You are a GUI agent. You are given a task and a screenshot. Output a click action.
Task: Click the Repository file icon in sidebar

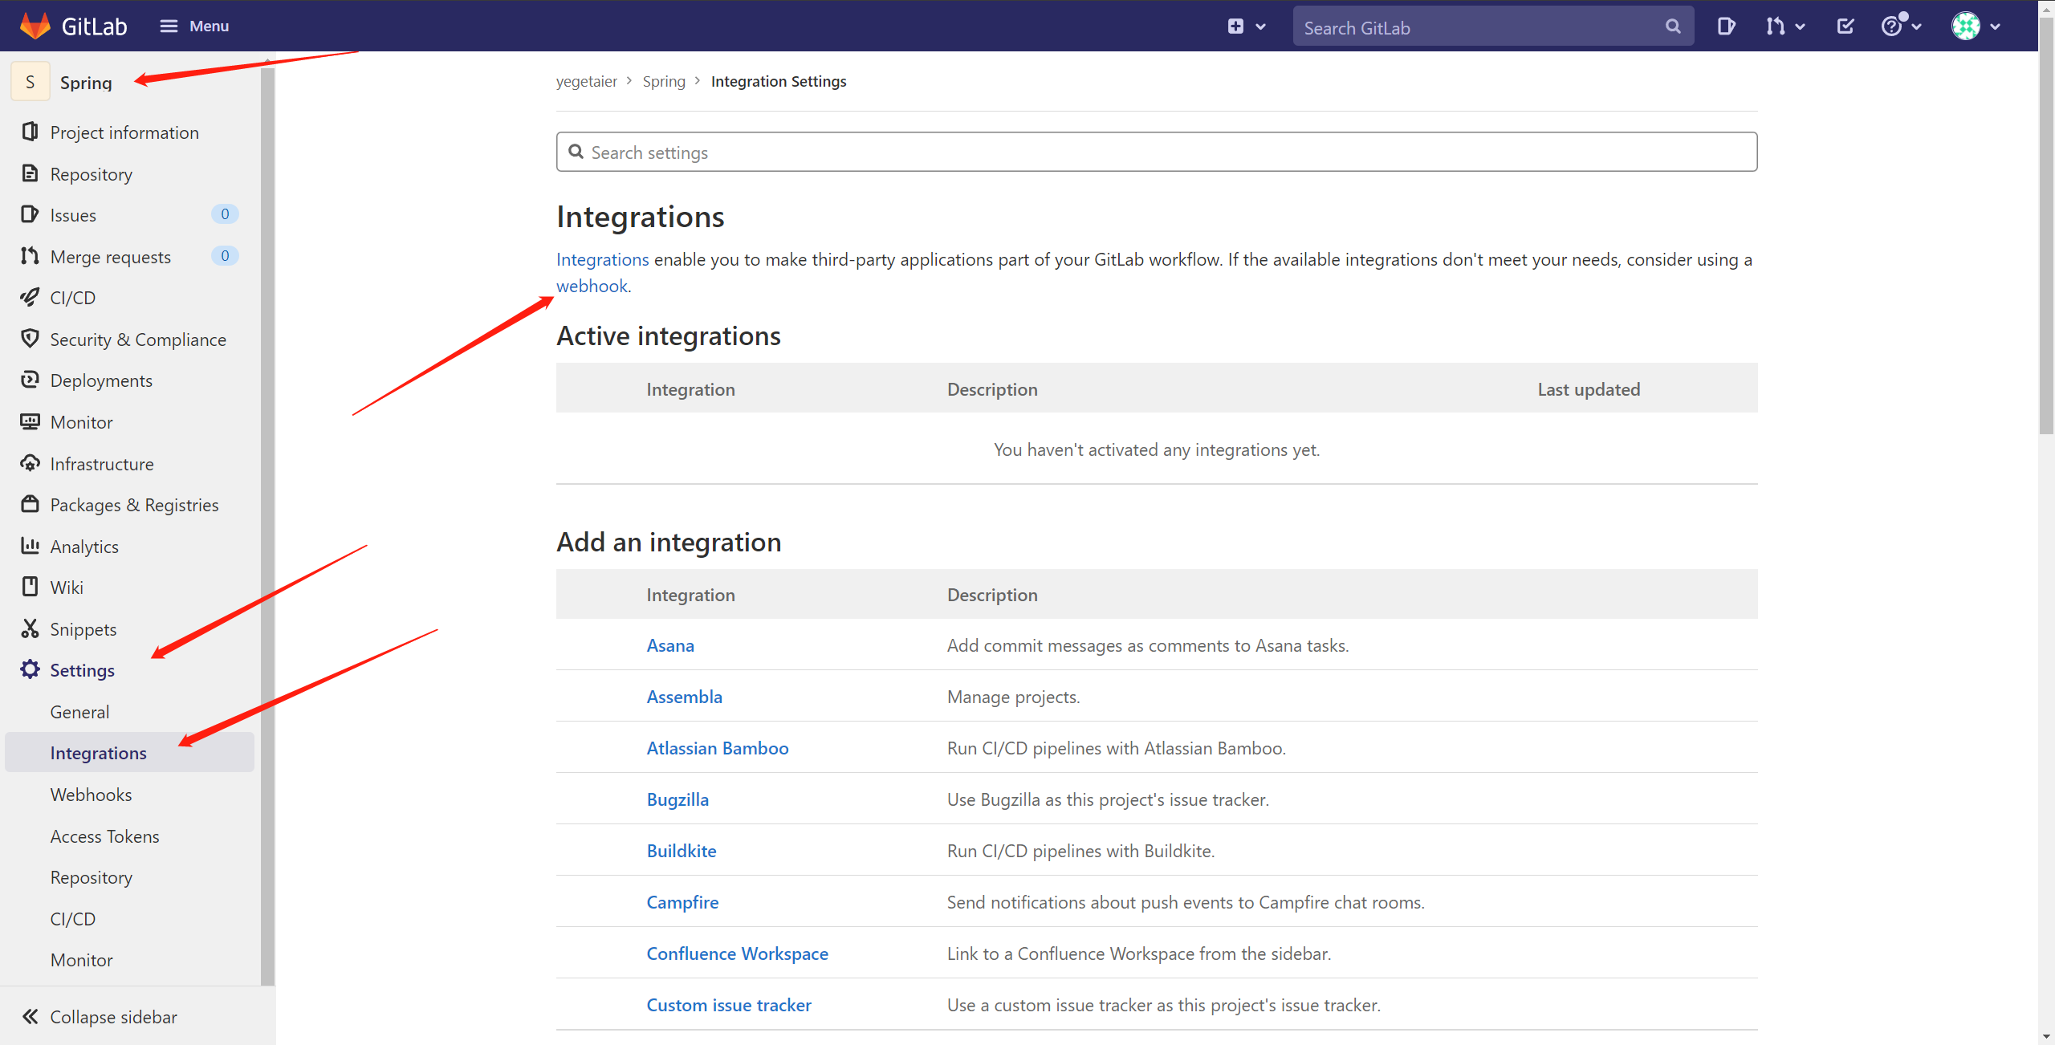(30, 173)
